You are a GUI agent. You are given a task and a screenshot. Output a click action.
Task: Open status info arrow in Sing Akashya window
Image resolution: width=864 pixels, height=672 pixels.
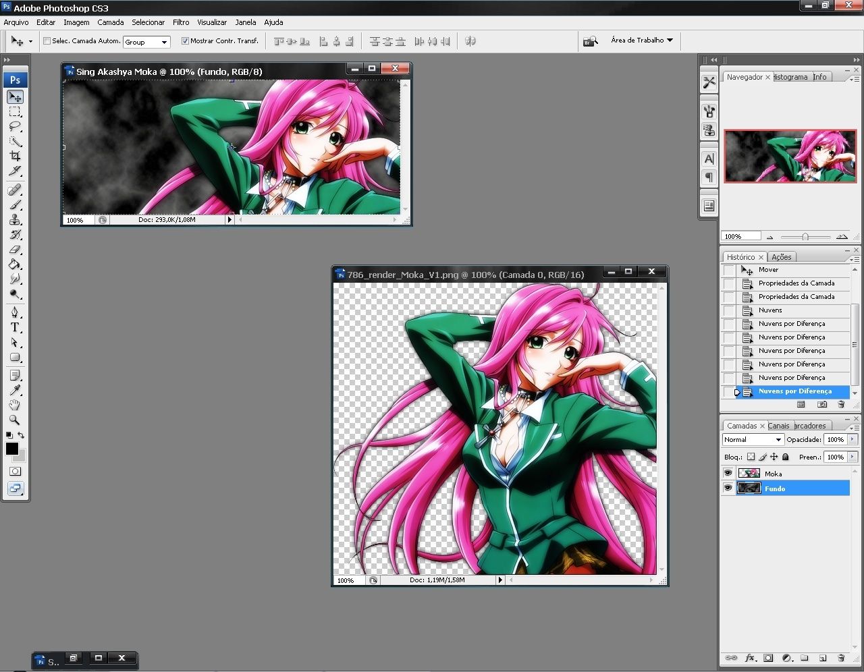pos(230,219)
